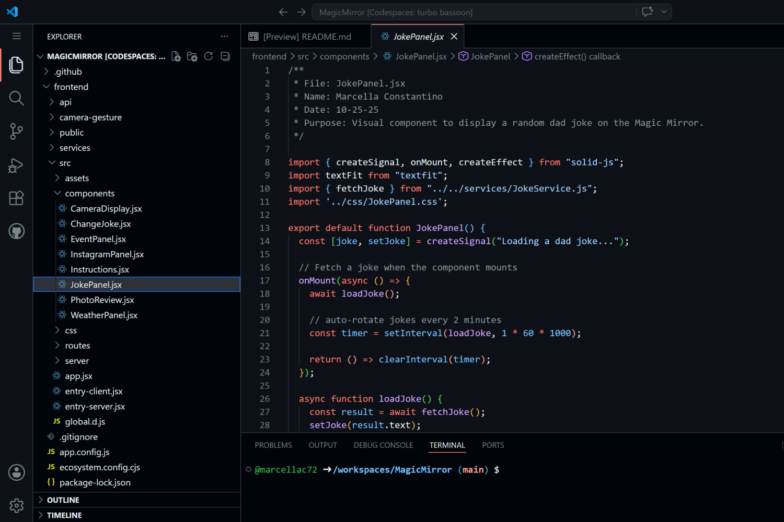The height and width of the screenshot is (522, 784).
Task: Expand the TIMELINE section
Action: pyautogui.click(x=137, y=515)
